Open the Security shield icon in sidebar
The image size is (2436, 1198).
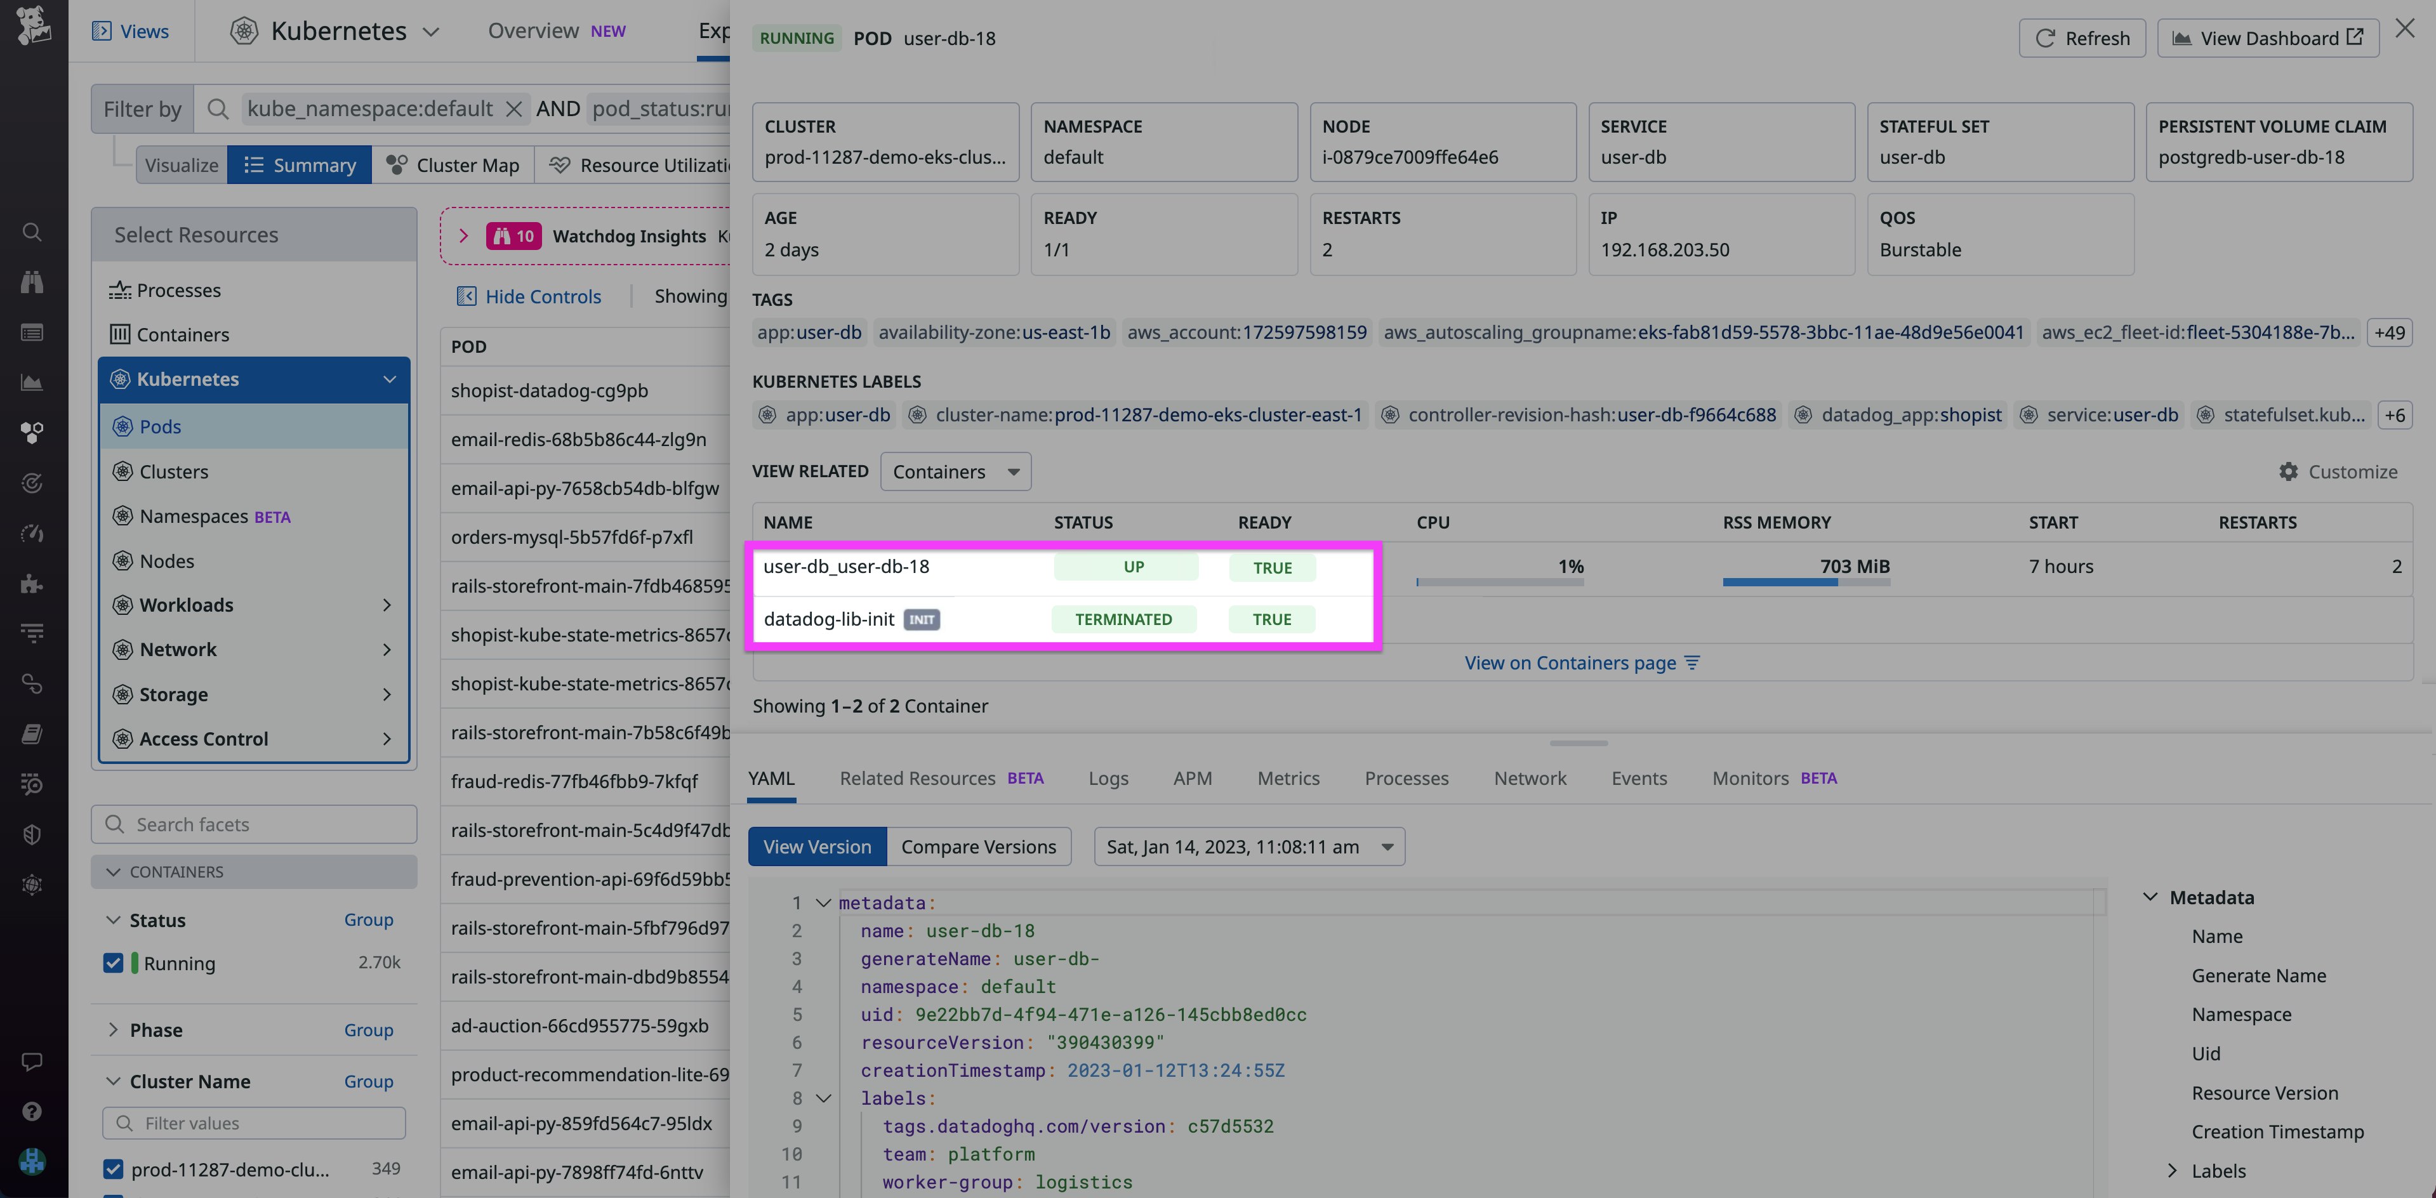tap(32, 833)
